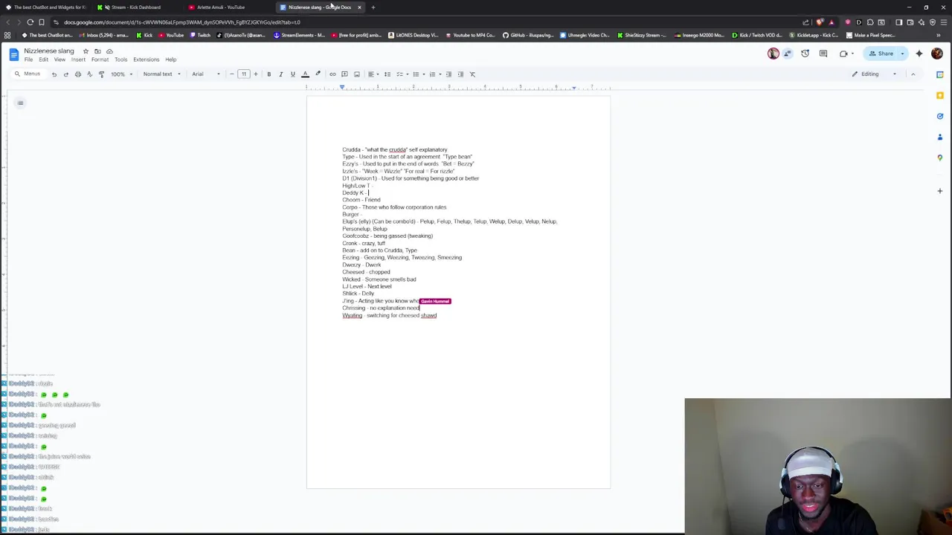952x535 pixels.
Task: Collapse the toolbar with the up chevron
Action: (x=913, y=74)
